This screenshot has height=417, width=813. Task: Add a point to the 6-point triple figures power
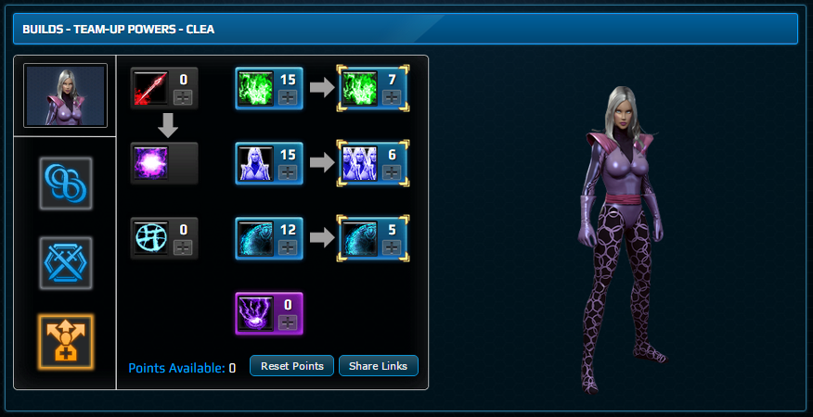pyautogui.click(x=392, y=172)
